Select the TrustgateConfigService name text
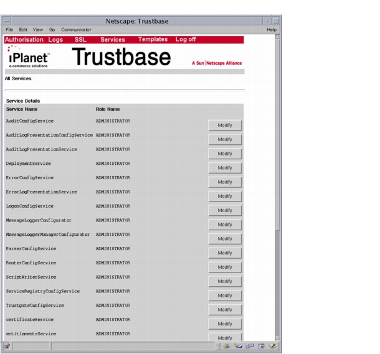Image resolution: width=380 pixels, height=354 pixels. pyautogui.click(x=35, y=305)
